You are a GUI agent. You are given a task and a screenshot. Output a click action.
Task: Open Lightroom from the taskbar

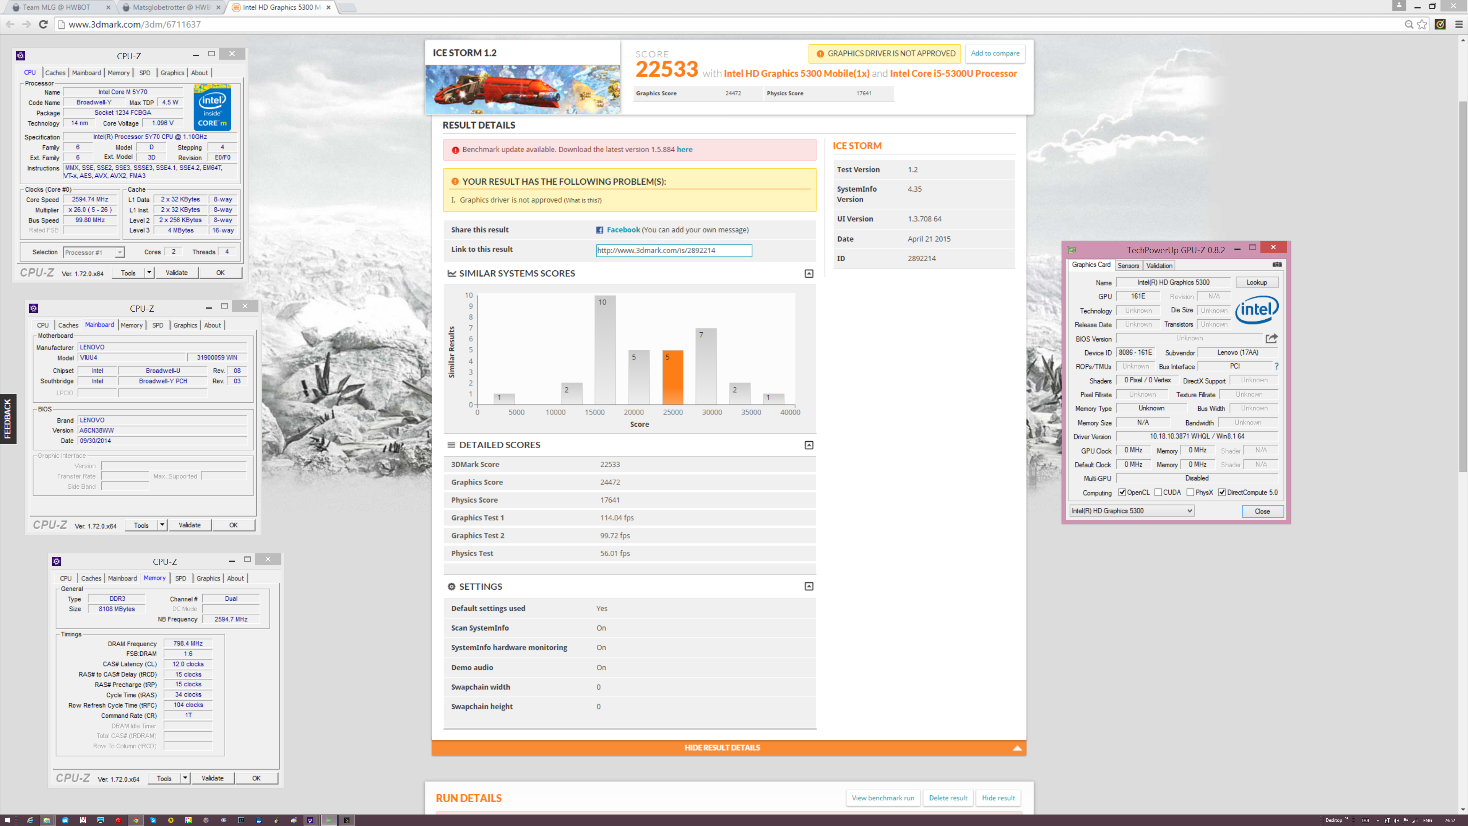pos(241,820)
